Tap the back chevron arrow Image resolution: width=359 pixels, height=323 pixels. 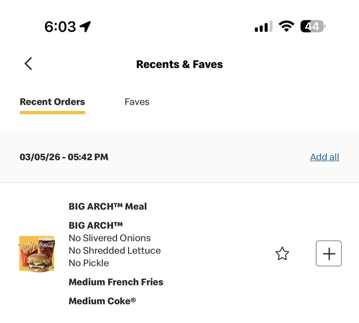click(x=28, y=64)
